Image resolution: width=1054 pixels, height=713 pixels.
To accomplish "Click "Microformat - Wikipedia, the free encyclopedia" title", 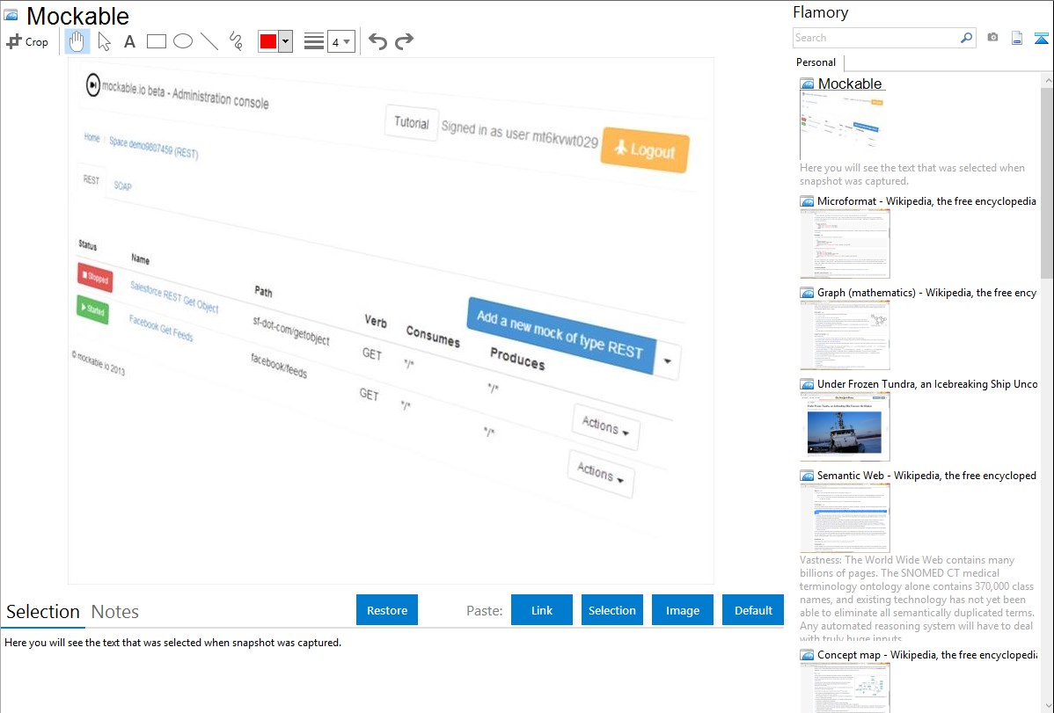I will [x=927, y=201].
